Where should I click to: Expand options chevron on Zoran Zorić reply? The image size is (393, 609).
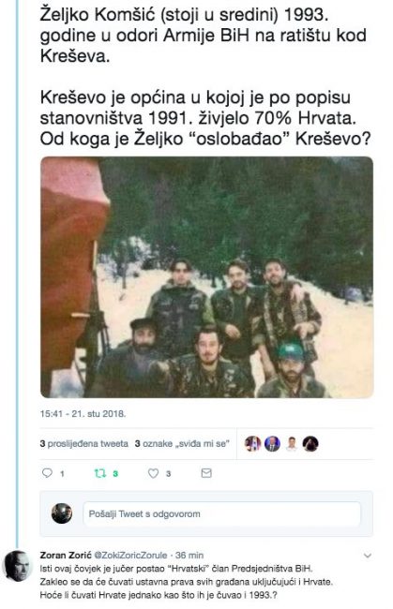coord(368,556)
